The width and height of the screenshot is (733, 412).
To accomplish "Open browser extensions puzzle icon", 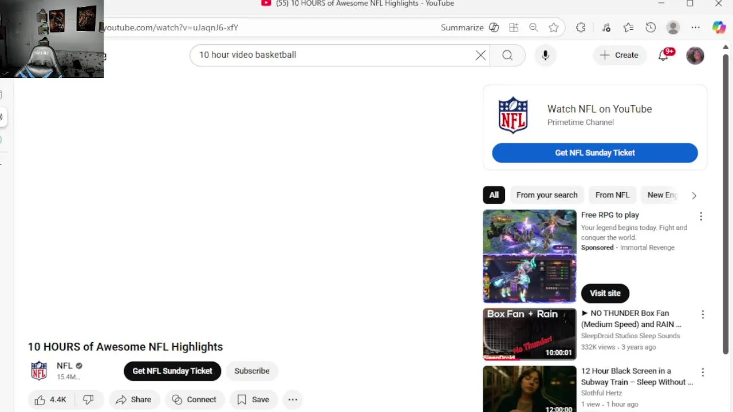I will (581, 27).
